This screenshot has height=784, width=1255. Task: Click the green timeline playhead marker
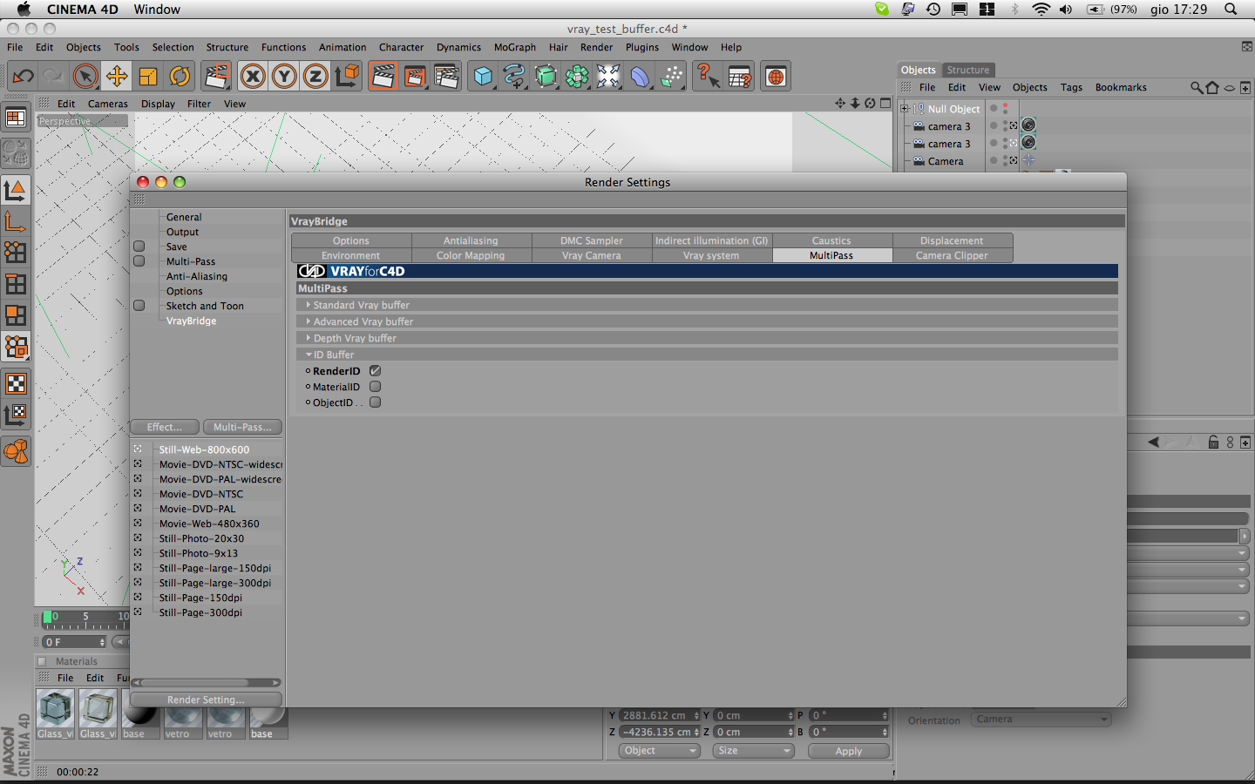(46, 618)
